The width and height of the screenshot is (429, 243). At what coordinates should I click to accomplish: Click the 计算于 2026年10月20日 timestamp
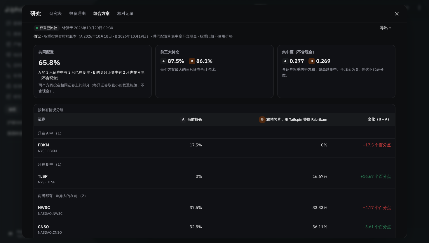pos(88,28)
